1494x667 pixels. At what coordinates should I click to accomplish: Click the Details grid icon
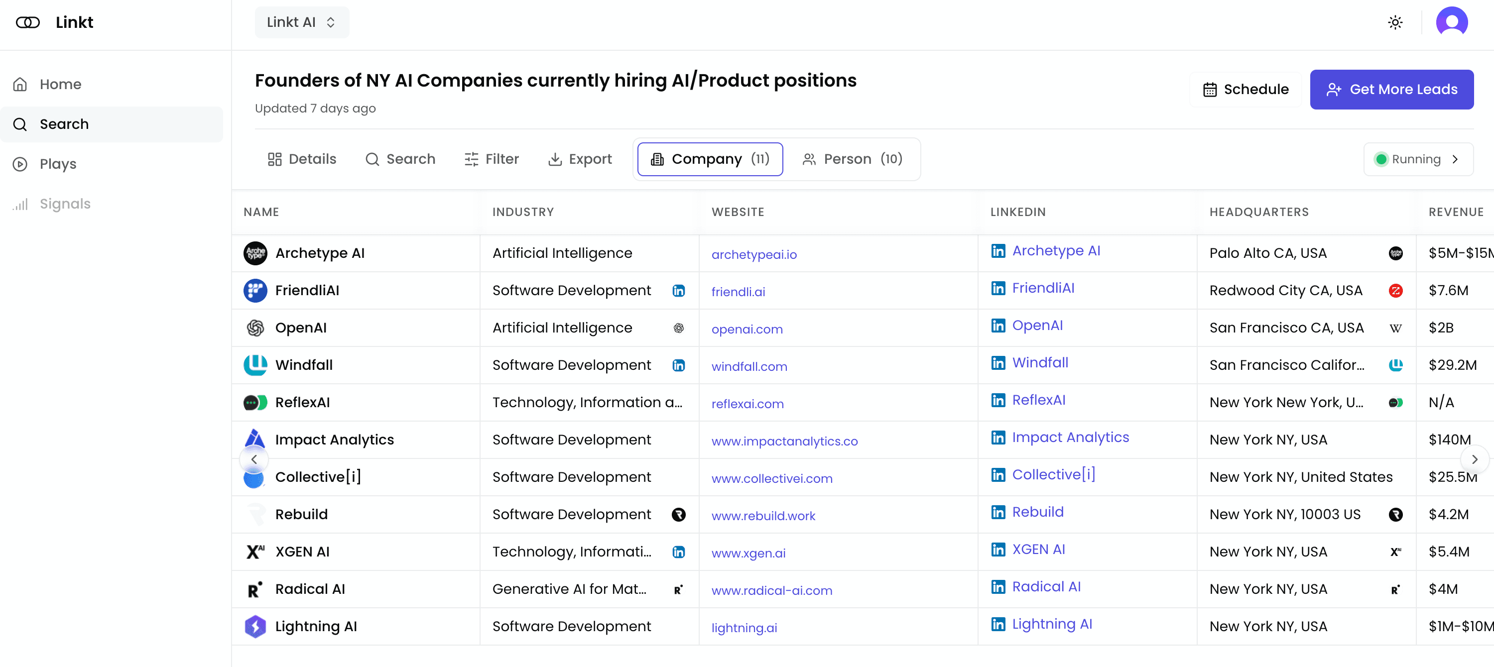pyautogui.click(x=274, y=159)
